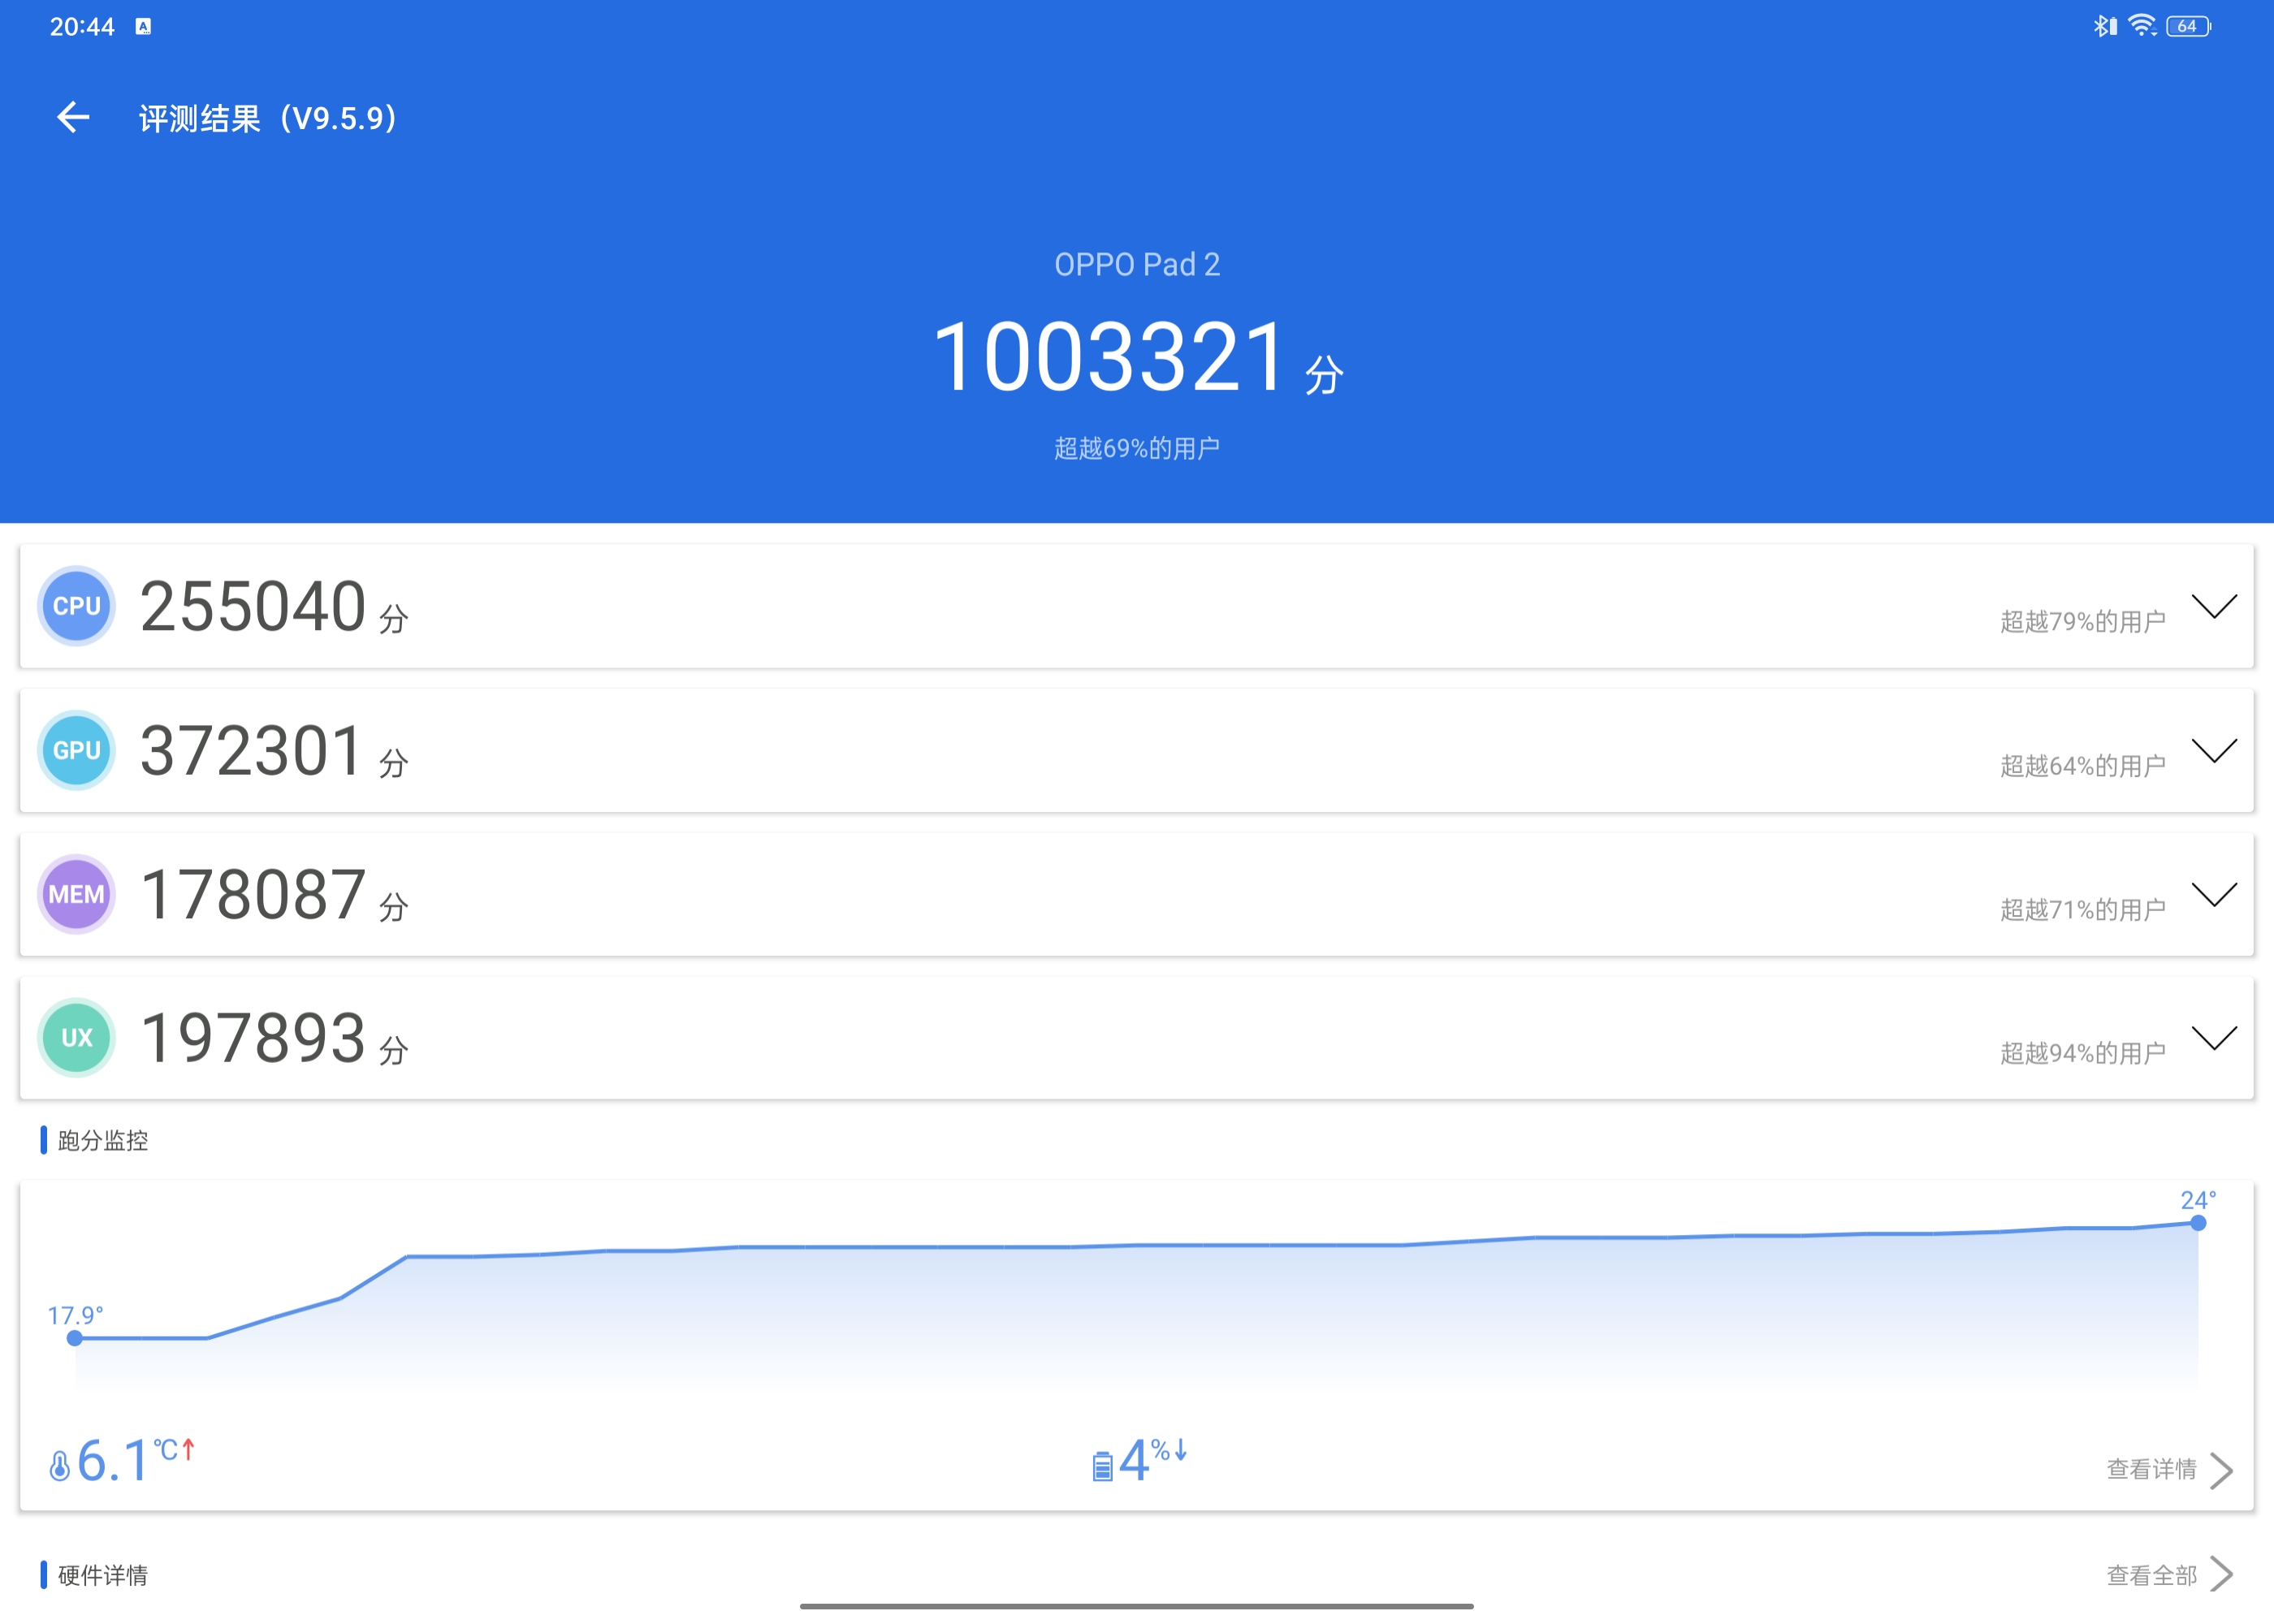Viewport: 2274px width, 1624px height.
Task: Tap the 查看详情 right arrow
Action: (x=2221, y=1470)
